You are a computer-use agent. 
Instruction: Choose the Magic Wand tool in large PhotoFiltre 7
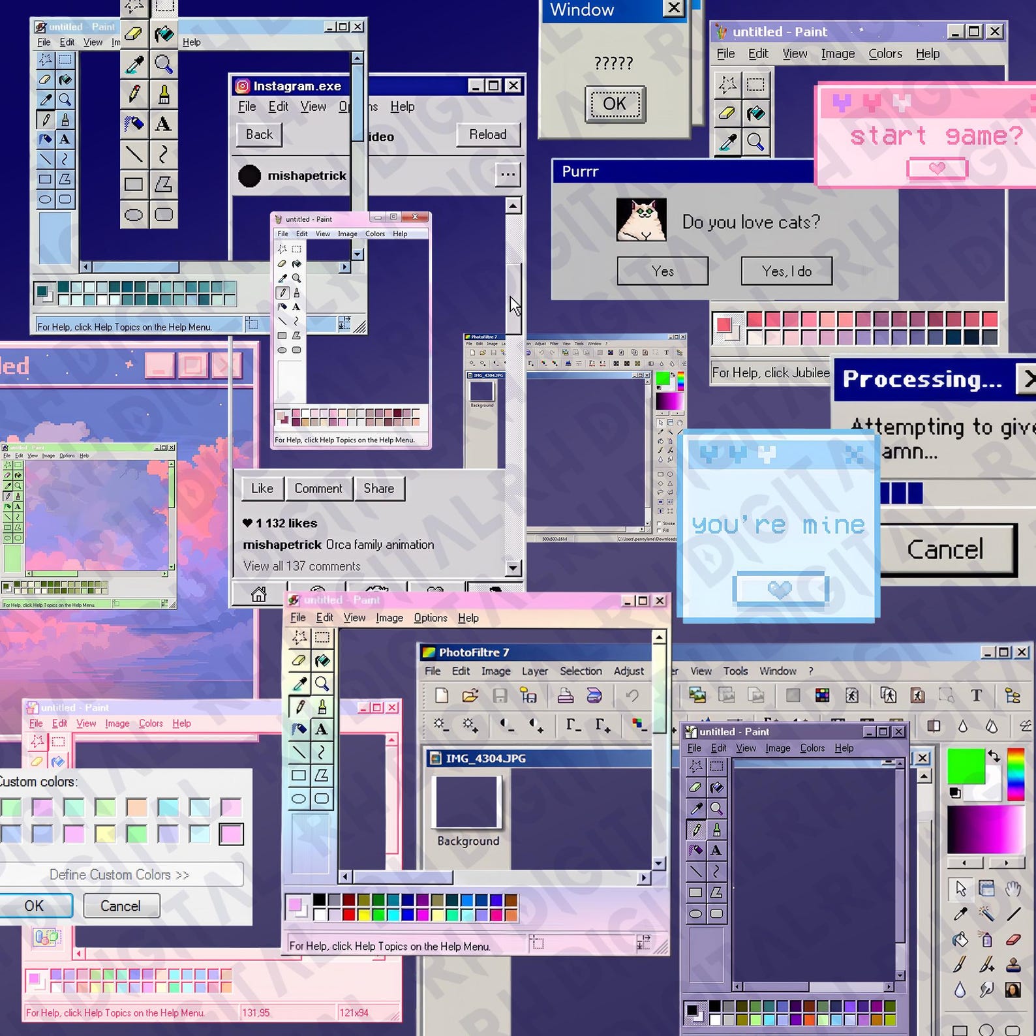coord(986,913)
